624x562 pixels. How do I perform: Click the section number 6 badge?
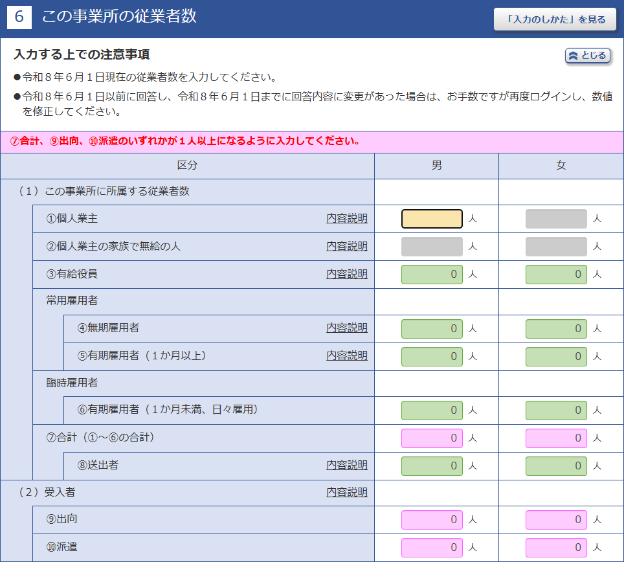19,17
